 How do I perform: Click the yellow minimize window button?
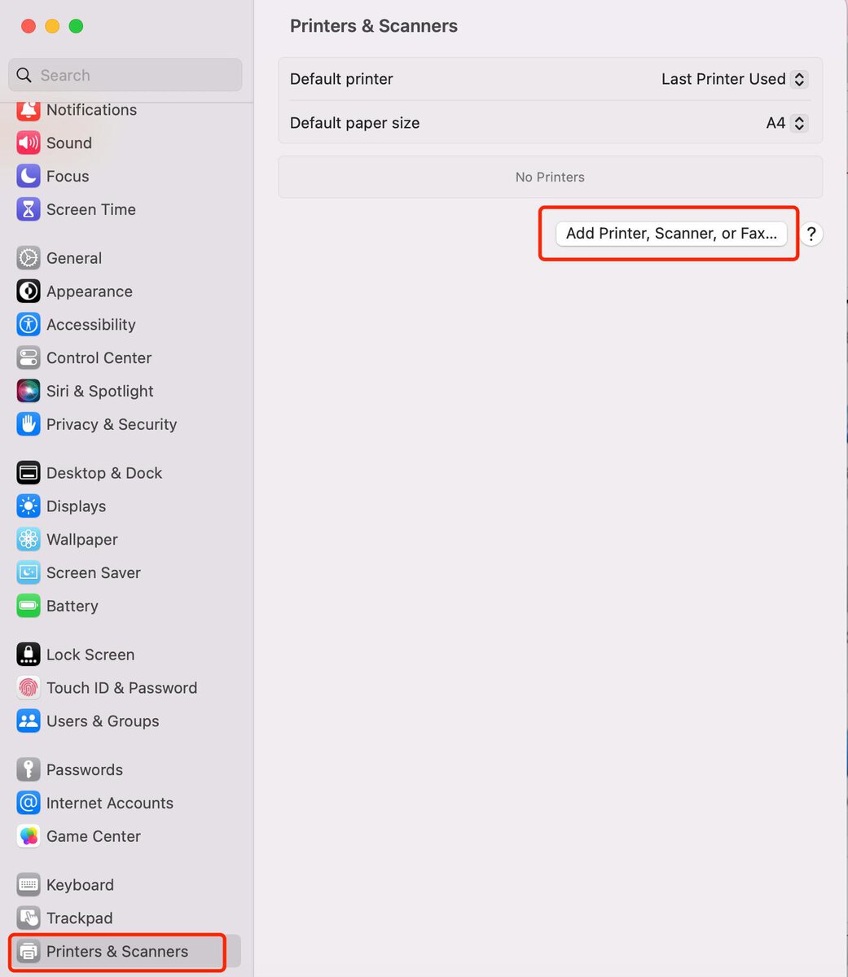click(52, 26)
